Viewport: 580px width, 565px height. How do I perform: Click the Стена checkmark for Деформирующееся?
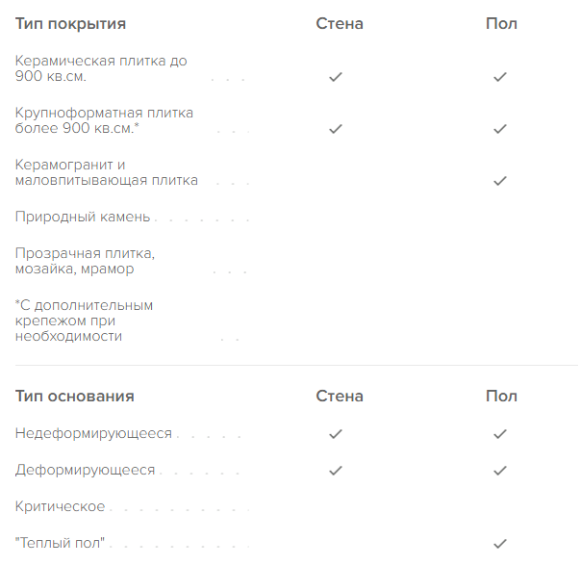pos(336,471)
